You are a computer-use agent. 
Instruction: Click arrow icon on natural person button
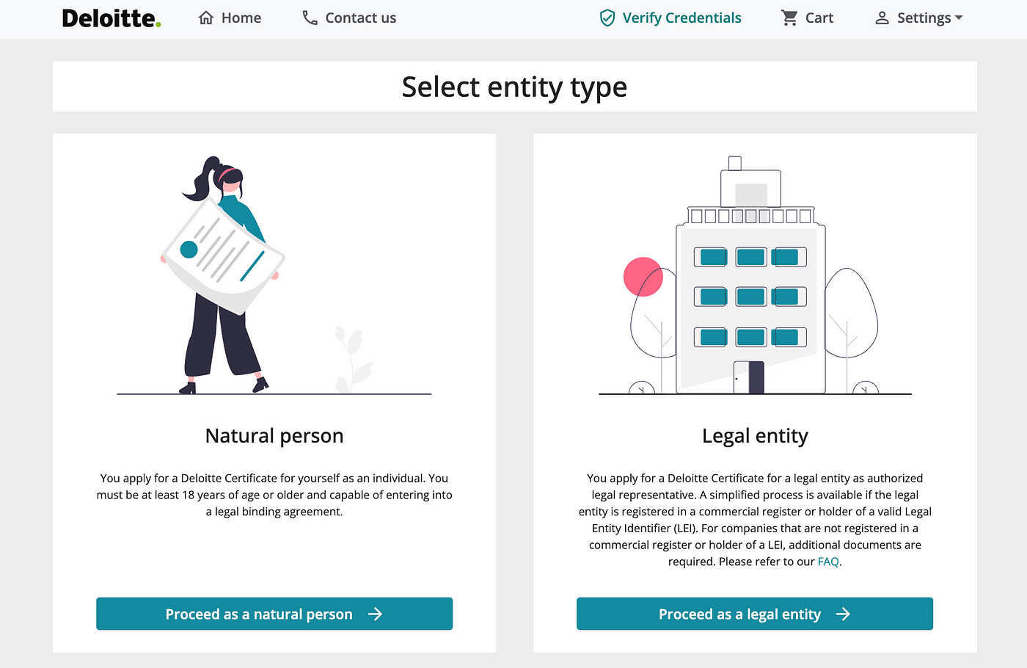376,614
